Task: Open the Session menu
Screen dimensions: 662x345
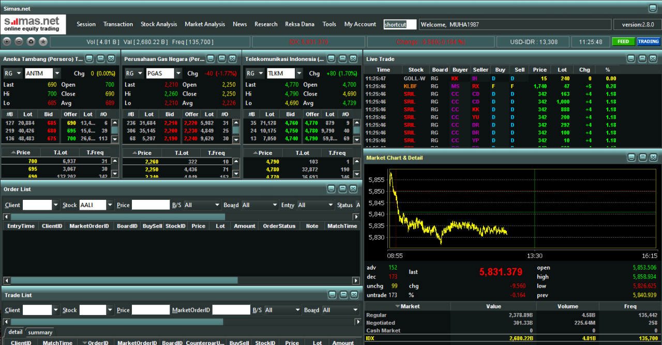Action: 86,24
